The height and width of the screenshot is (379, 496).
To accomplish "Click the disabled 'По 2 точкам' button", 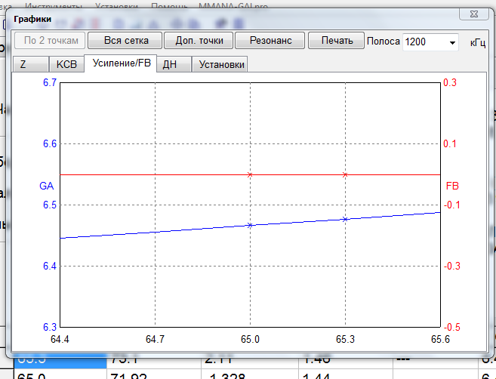I will click(50, 41).
